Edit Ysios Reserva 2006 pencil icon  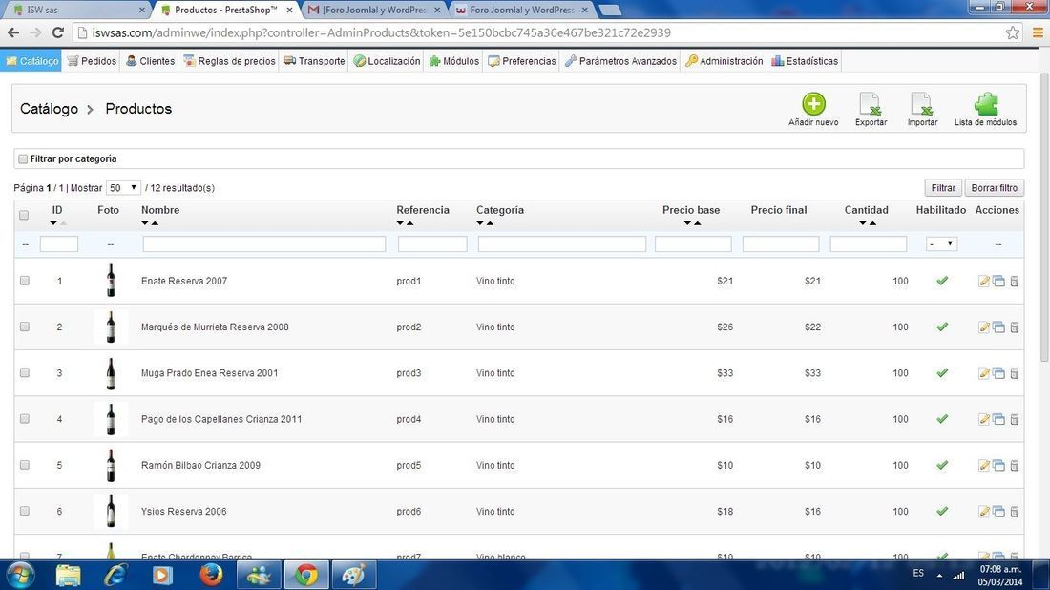pos(984,512)
